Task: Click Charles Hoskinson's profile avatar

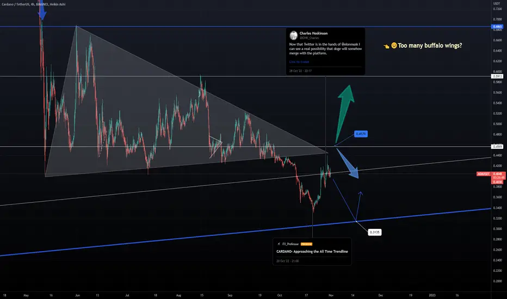Action: [x=294, y=35]
